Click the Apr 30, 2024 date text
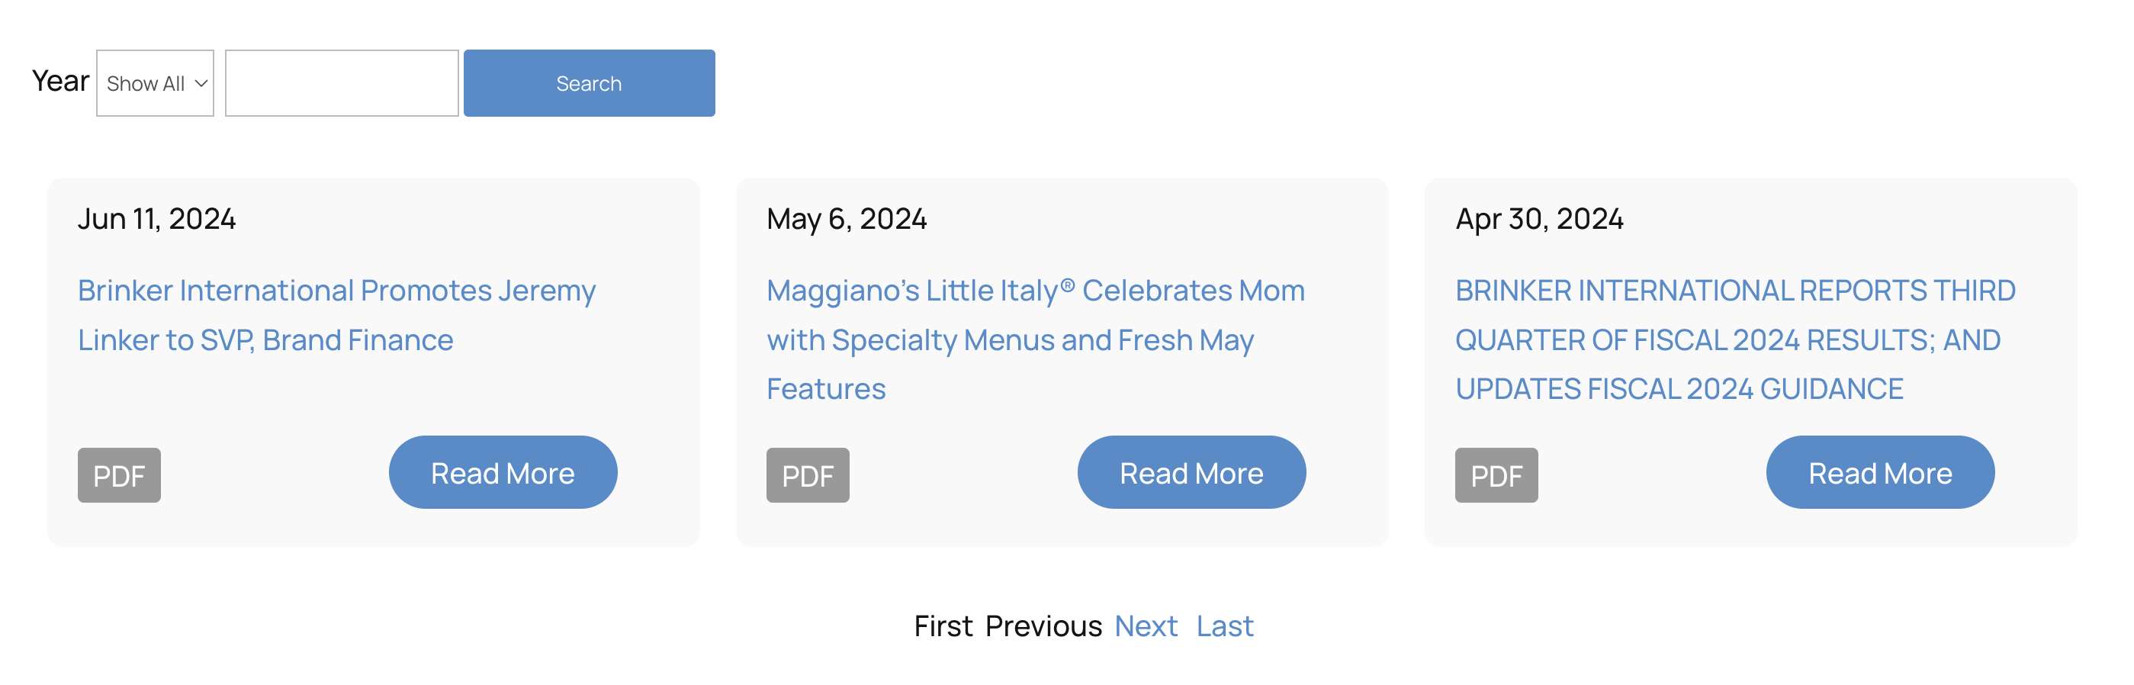 coord(1539,219)
